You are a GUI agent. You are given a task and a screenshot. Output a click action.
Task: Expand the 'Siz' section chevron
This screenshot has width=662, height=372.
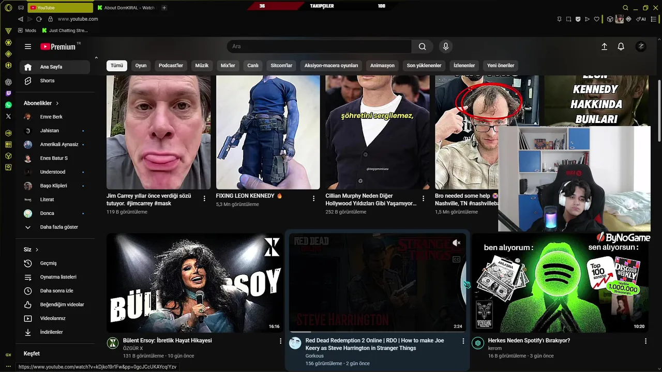(x=37, y=250)
